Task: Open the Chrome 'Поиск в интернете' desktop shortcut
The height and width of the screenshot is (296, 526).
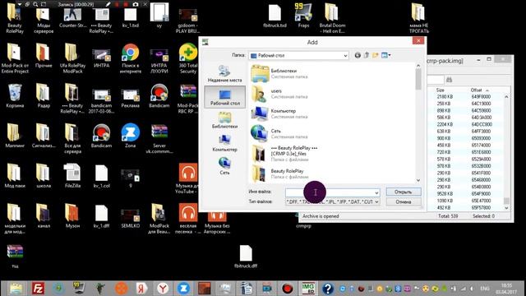Action: click(131, 58)
